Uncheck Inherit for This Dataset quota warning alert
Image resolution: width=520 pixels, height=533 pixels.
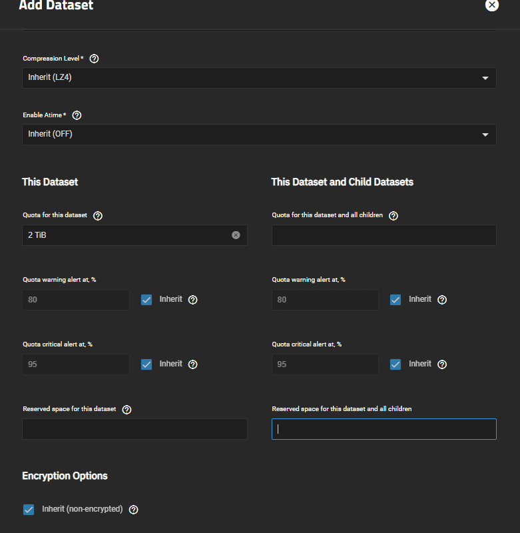(x=146, y=299)
